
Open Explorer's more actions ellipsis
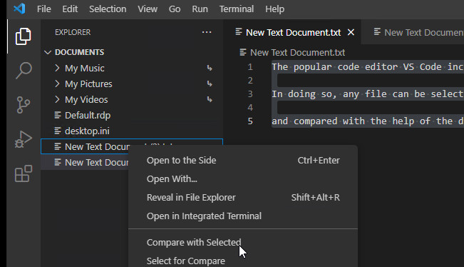(207, 32)
